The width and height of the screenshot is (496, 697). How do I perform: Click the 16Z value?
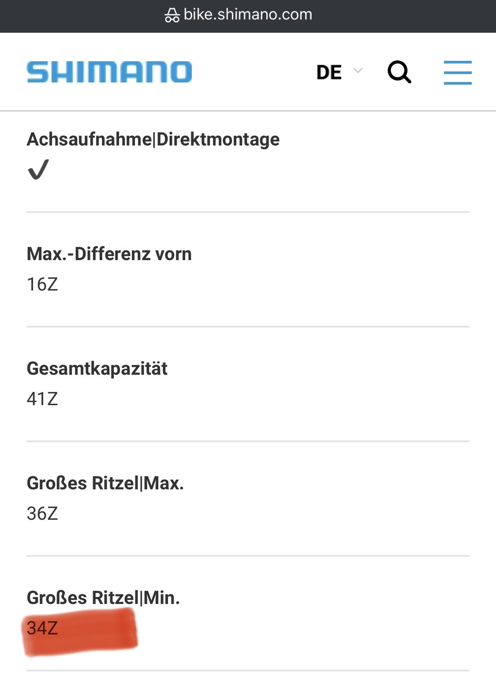42,284
